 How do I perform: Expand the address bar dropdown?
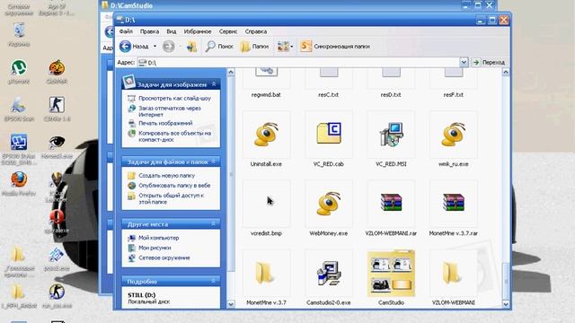point(464,62)
